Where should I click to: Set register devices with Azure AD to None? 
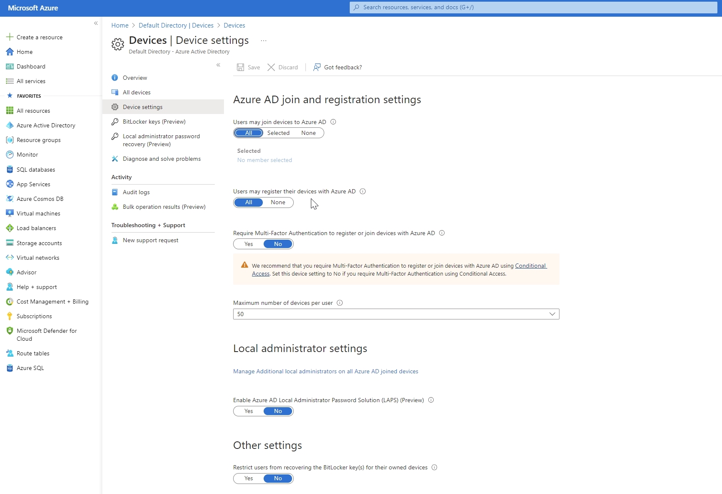point(278,203)
